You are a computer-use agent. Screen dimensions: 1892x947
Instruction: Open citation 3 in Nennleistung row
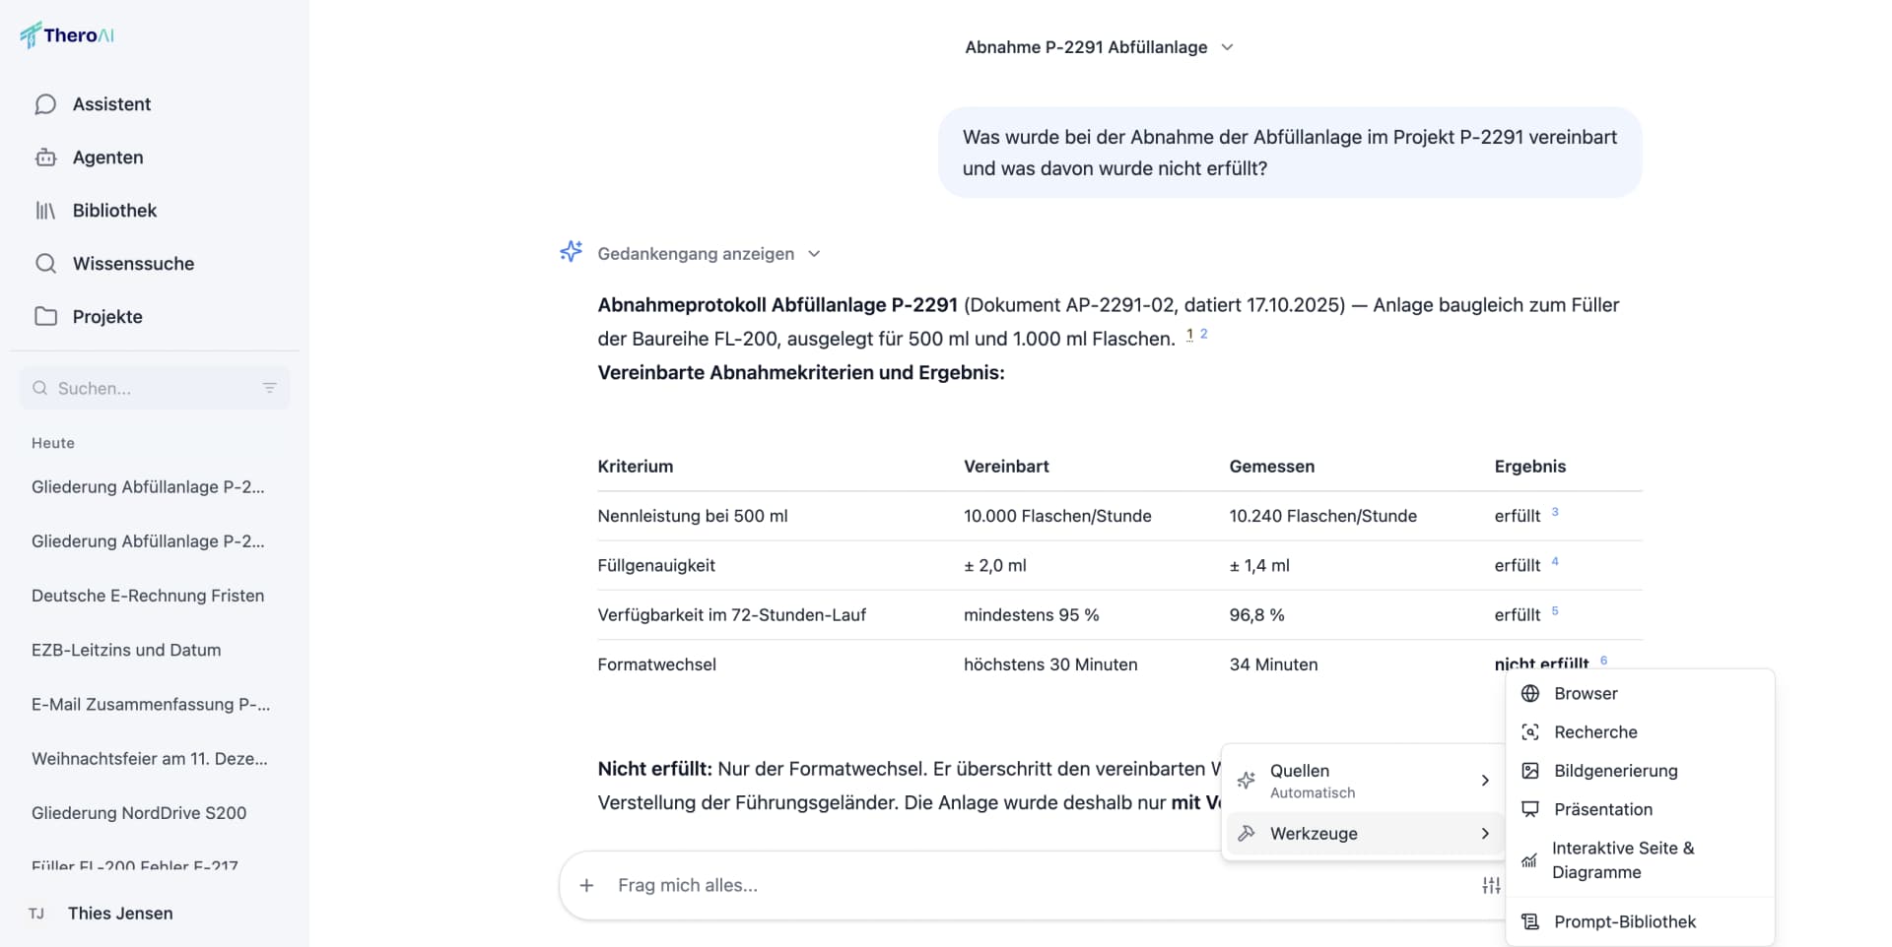[1555, 512]
